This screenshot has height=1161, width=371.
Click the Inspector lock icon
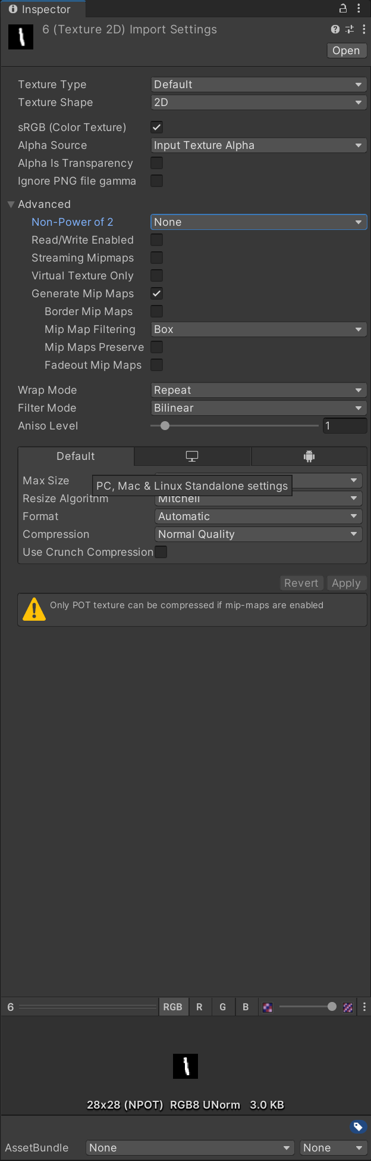[x=342, y=8]
